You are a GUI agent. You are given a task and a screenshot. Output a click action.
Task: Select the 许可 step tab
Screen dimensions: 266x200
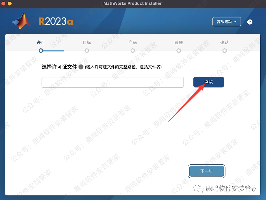pyautogui.click(x=41, y=42)
